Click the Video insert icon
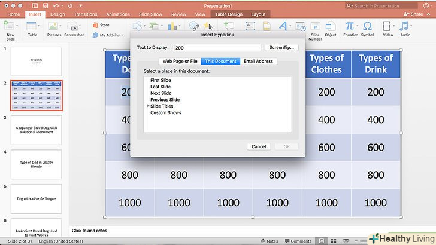The height and width of the screenshot is (245, 436). point(387,26)
